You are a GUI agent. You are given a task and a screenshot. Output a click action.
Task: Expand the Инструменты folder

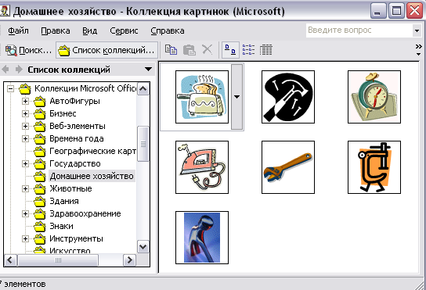point(25,238)
